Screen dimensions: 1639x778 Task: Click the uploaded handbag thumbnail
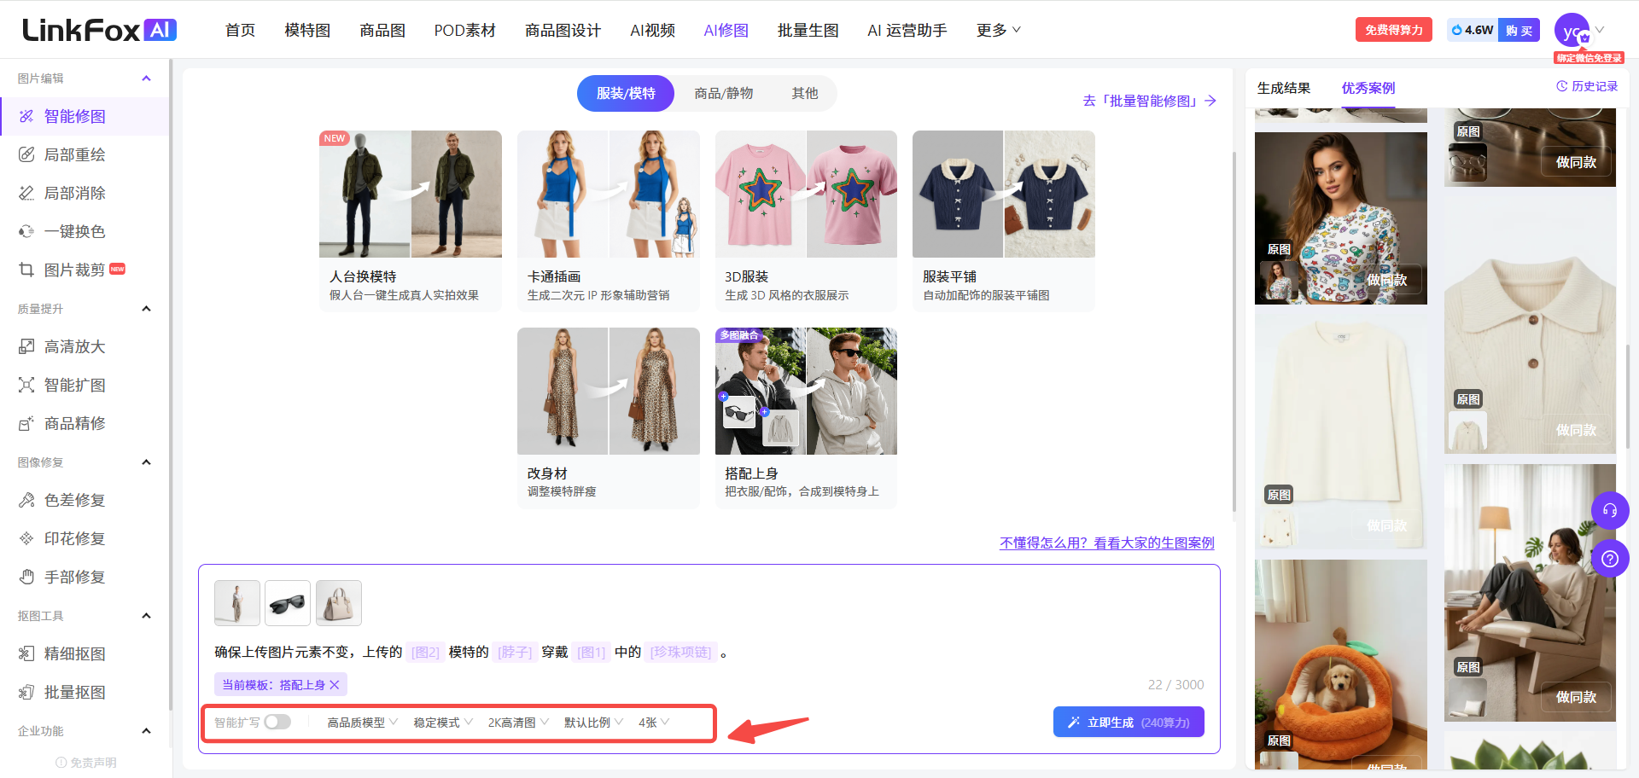tap(339, 603)
